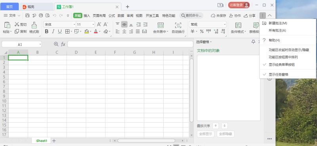Increase font size with A+ icon

pyautogui.click(x=99, y=24)
